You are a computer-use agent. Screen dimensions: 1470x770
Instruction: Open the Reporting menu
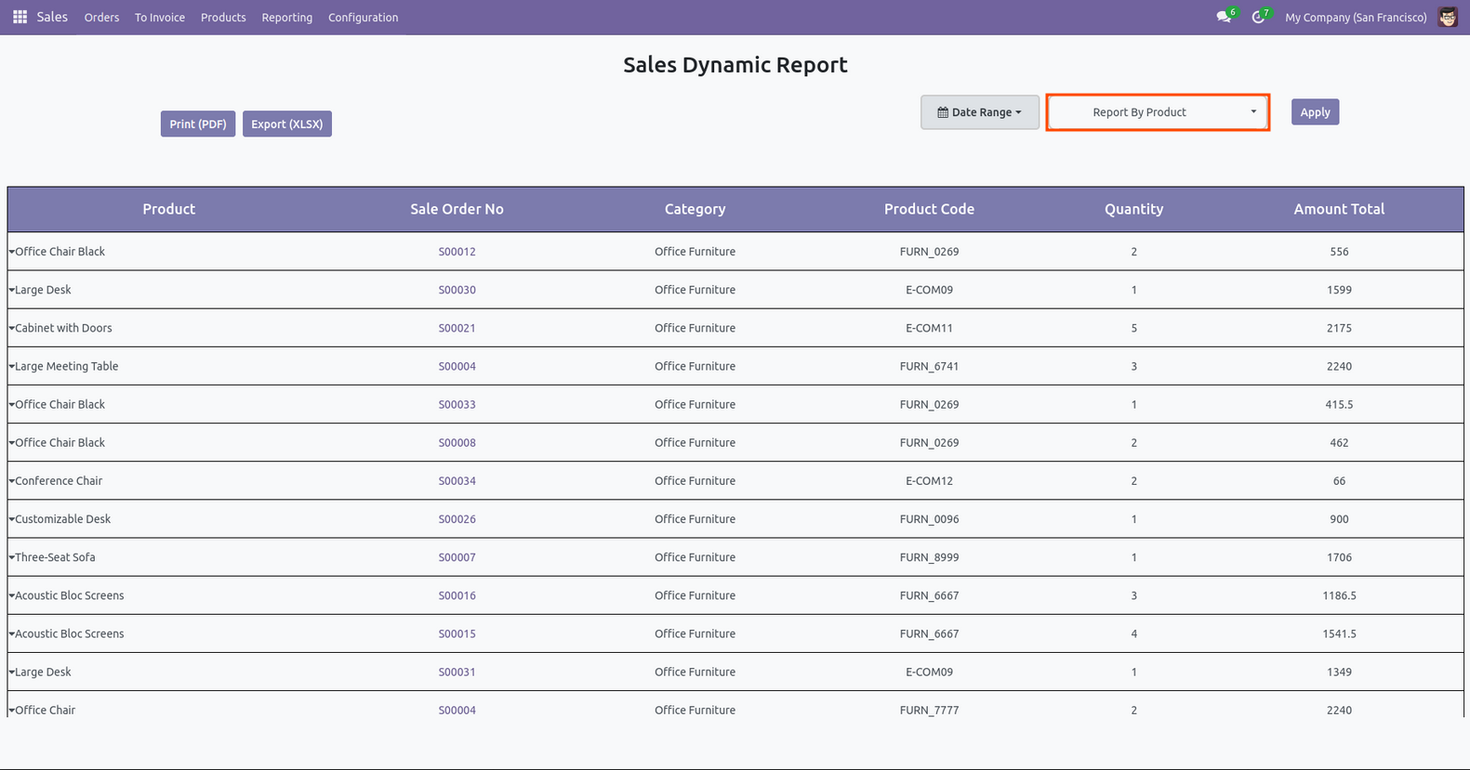(x=286, y=18)
